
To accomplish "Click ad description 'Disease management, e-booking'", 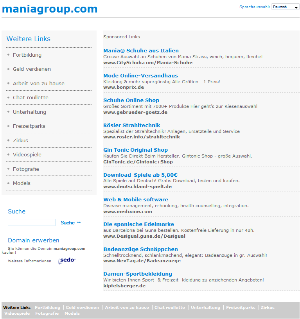I will click(176, 206).
